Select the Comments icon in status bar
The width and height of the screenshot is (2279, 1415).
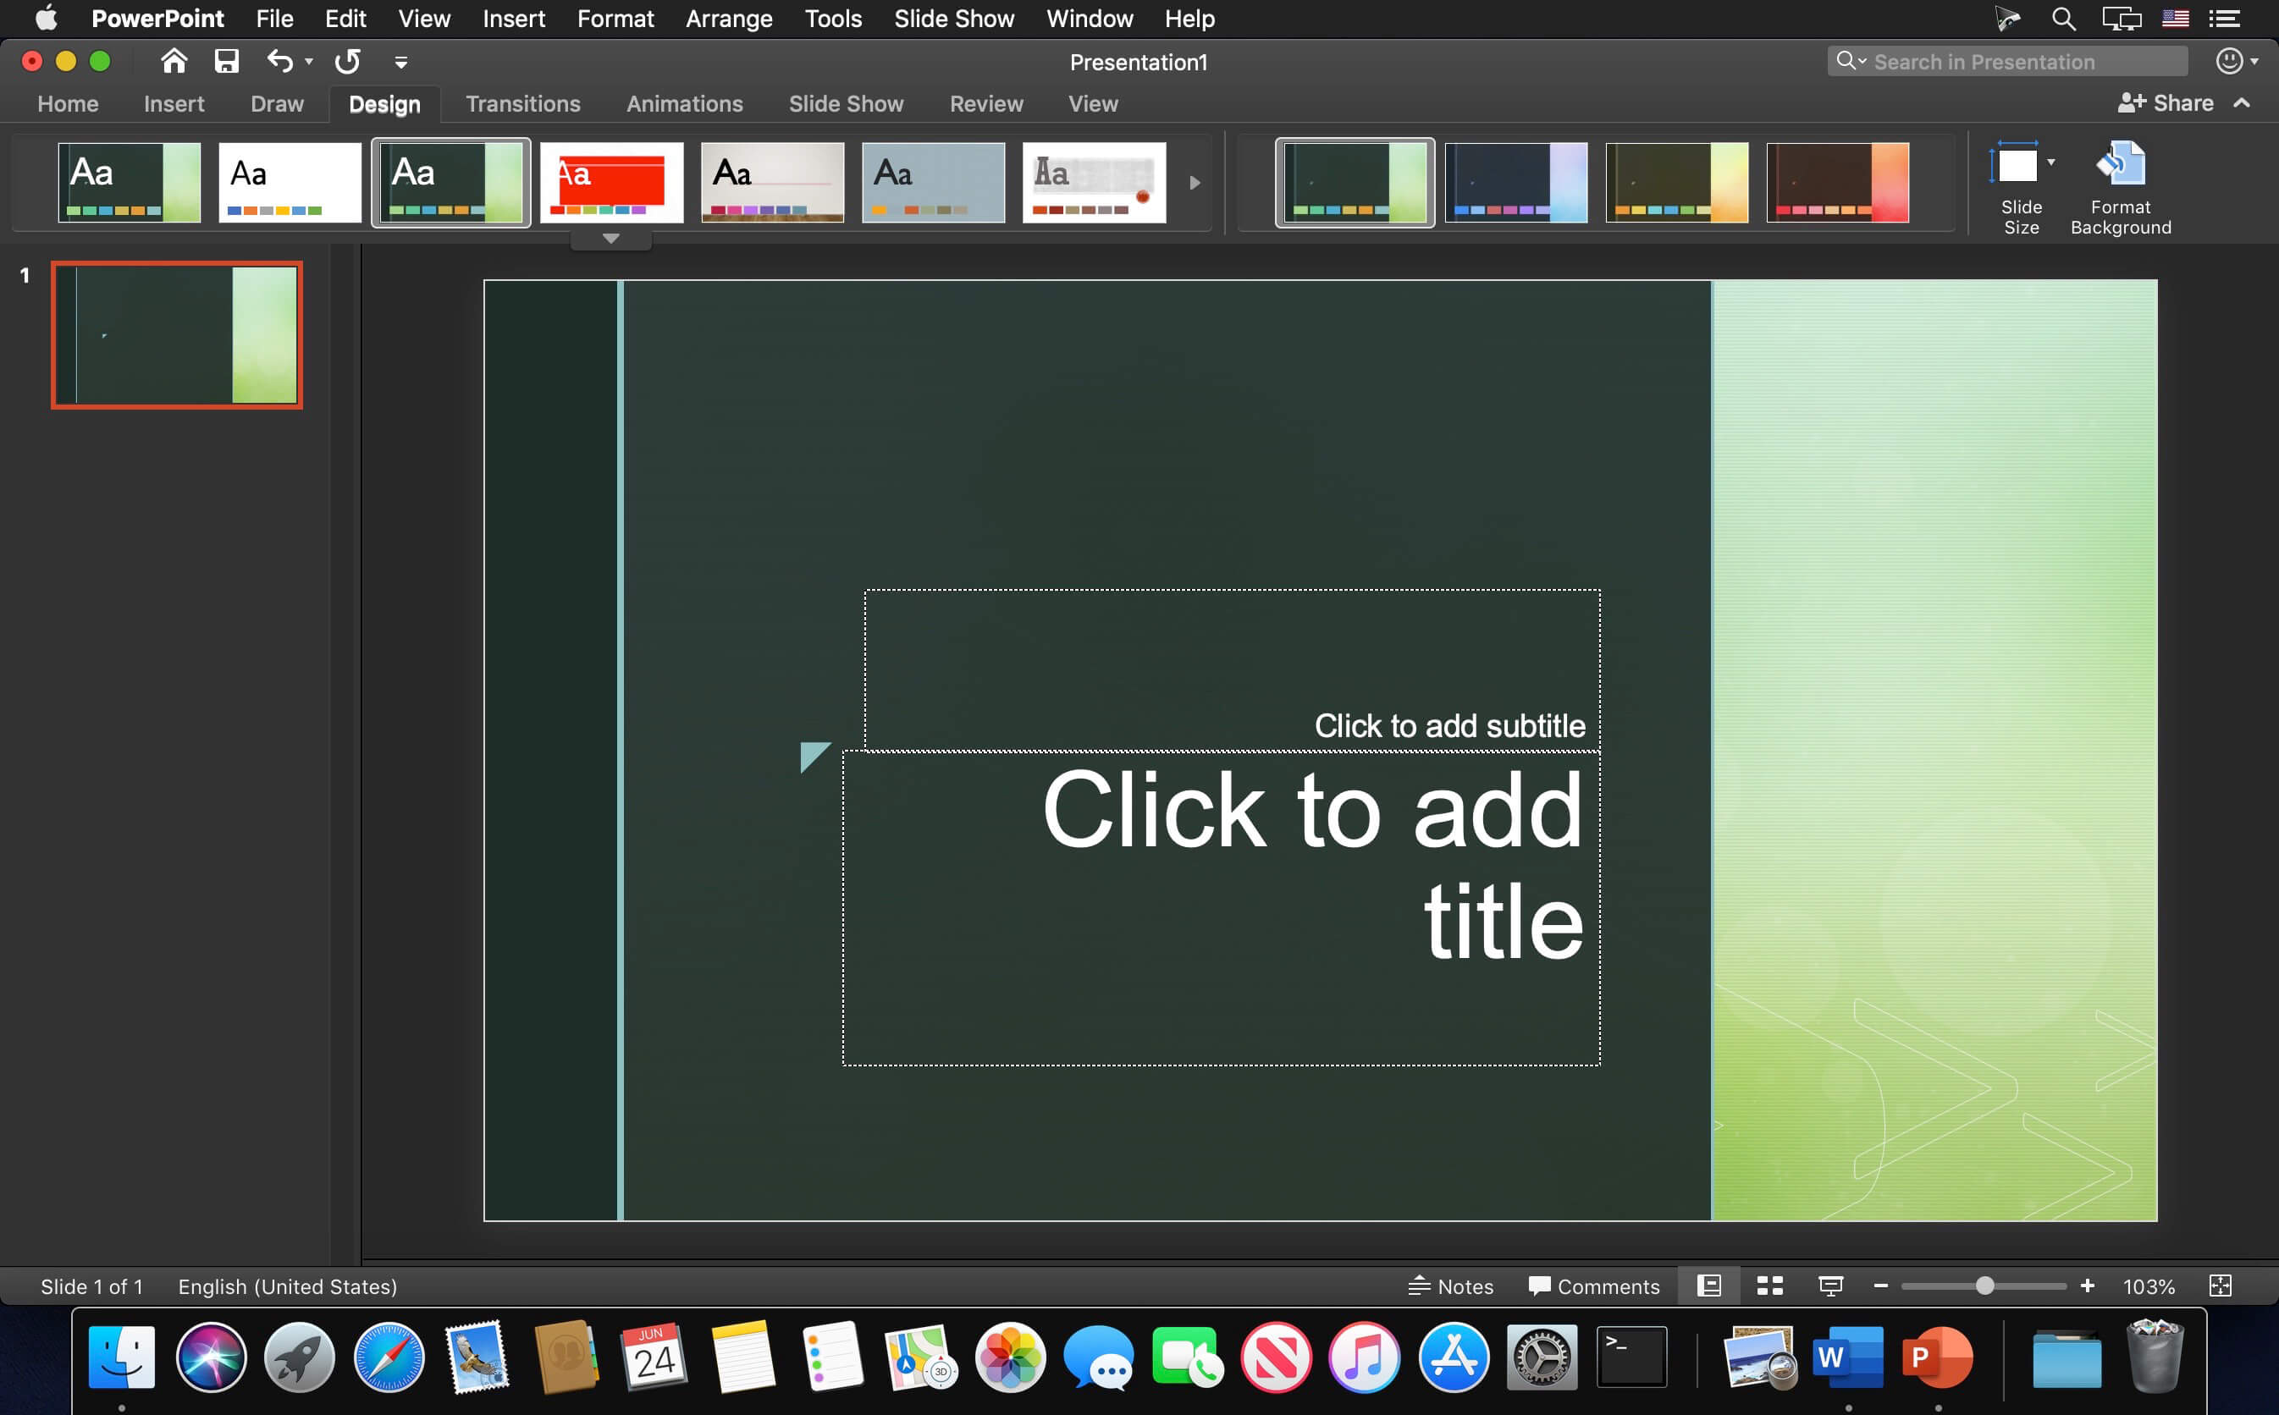[x=1591, y=1286]
